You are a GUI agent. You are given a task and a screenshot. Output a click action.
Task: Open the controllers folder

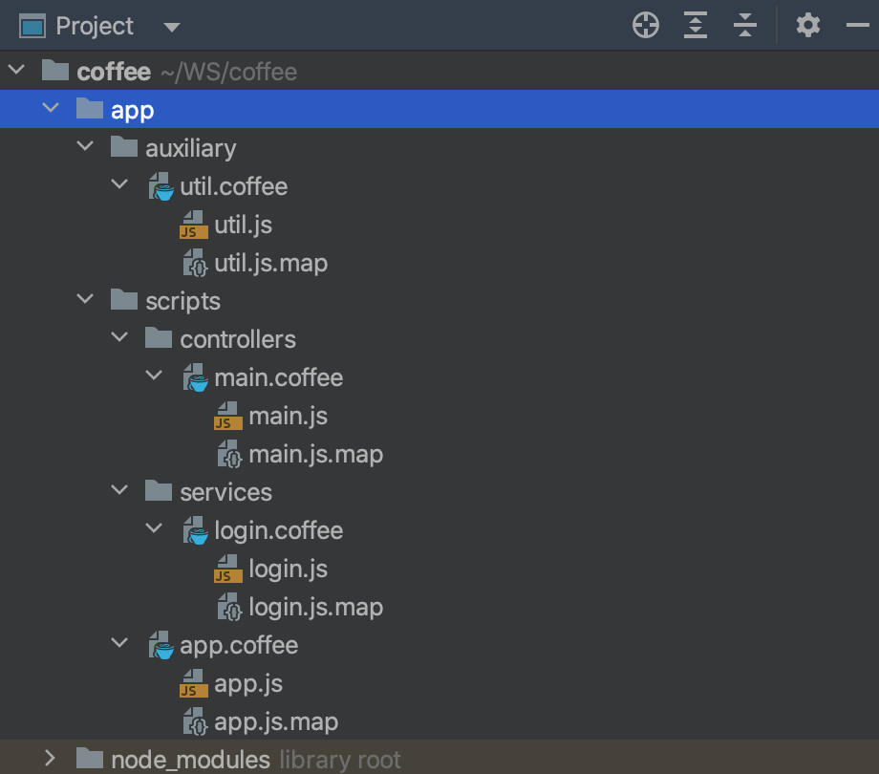click(239, 338)
